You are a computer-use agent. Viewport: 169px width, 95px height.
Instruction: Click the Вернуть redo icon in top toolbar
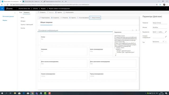tap(48, 12)
